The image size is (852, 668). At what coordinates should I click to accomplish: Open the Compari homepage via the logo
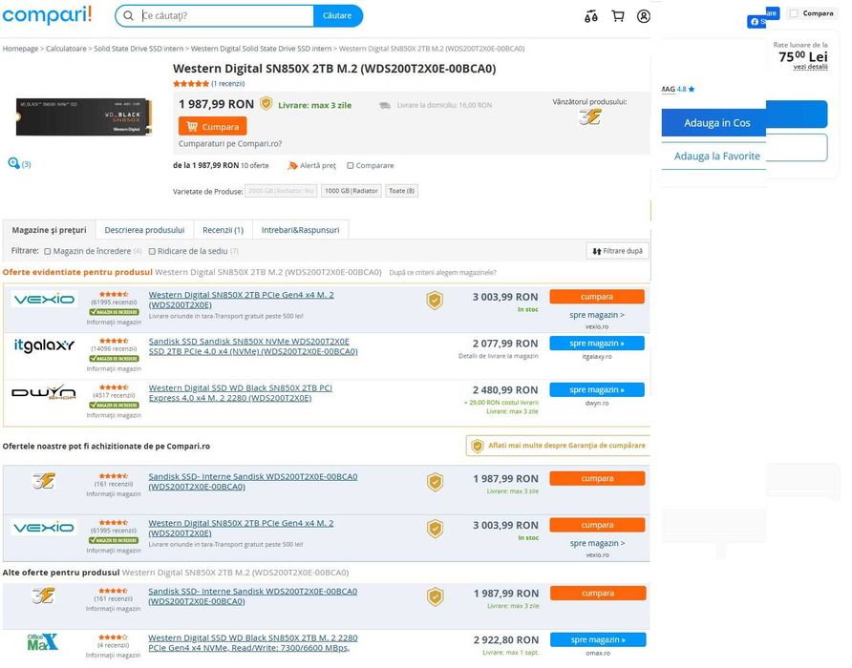(47, 14)
